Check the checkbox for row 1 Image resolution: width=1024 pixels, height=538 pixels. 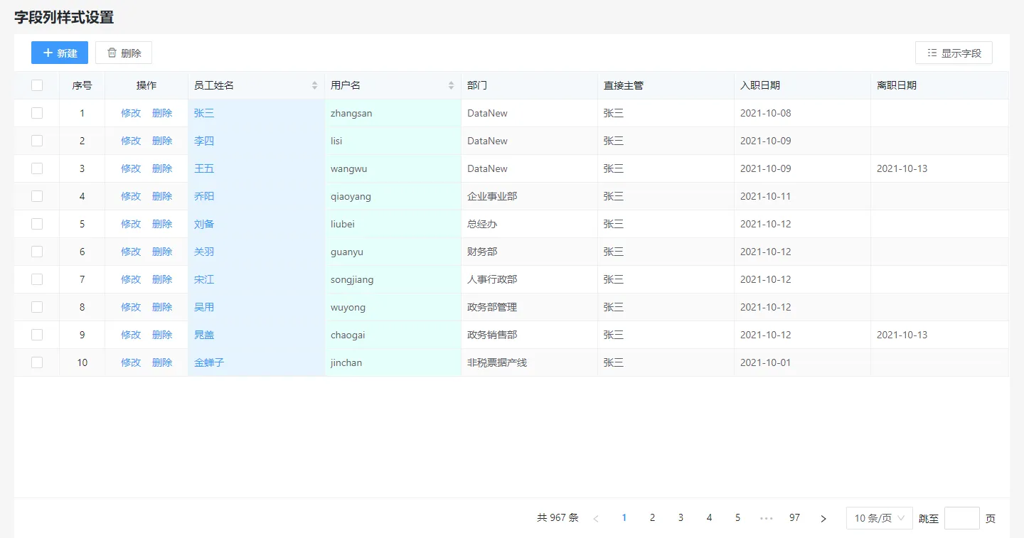pyautogui.click(x=37, y=113)
